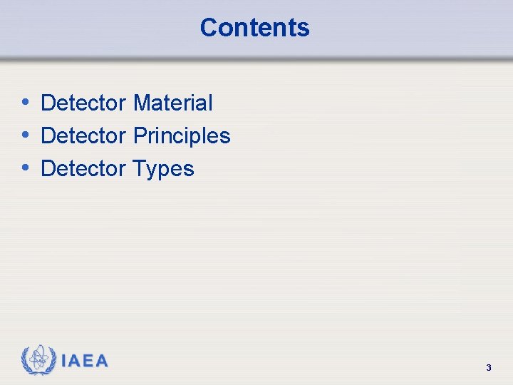Click the word Types in third bullet
The image size is (513, 385).
click(163, 169)
